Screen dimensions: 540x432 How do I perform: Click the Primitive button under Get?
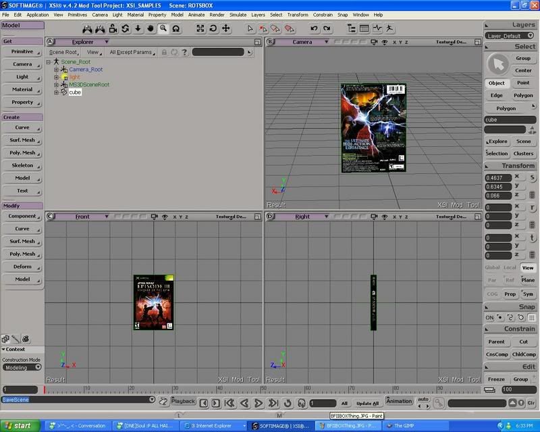(x=22, y=52)
